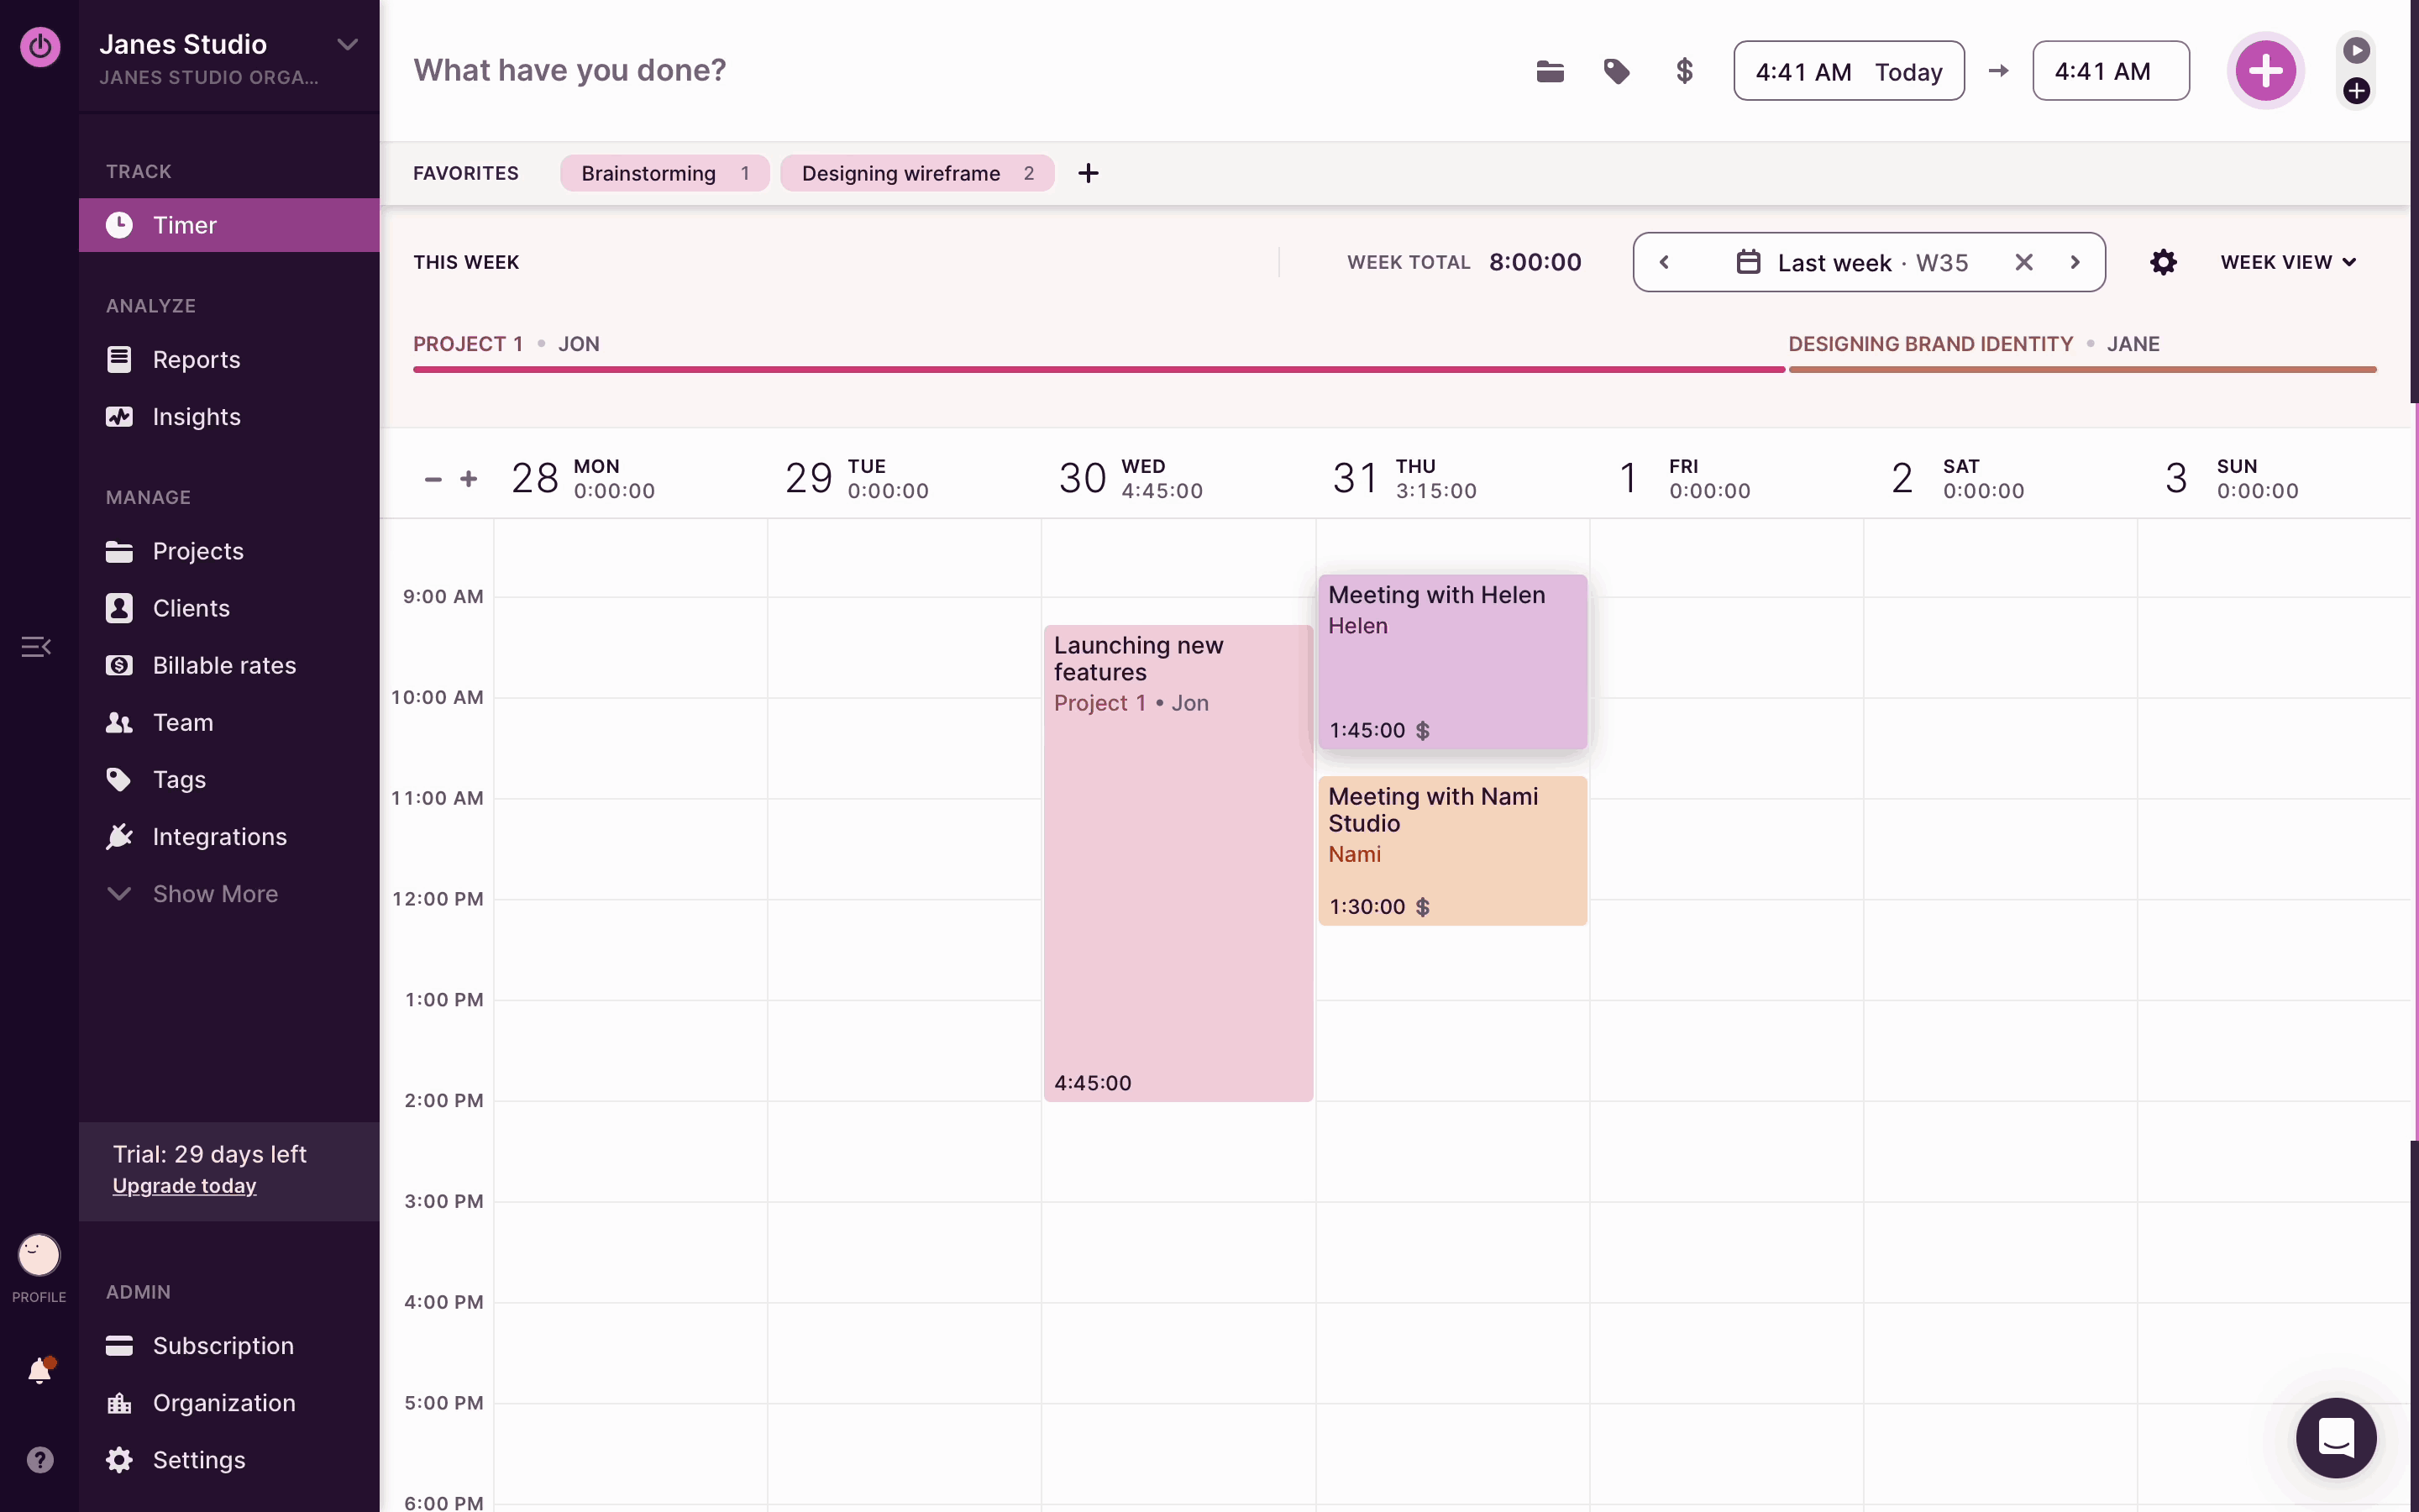
Task: Go to Billable rates page
Action: [224, 666]
